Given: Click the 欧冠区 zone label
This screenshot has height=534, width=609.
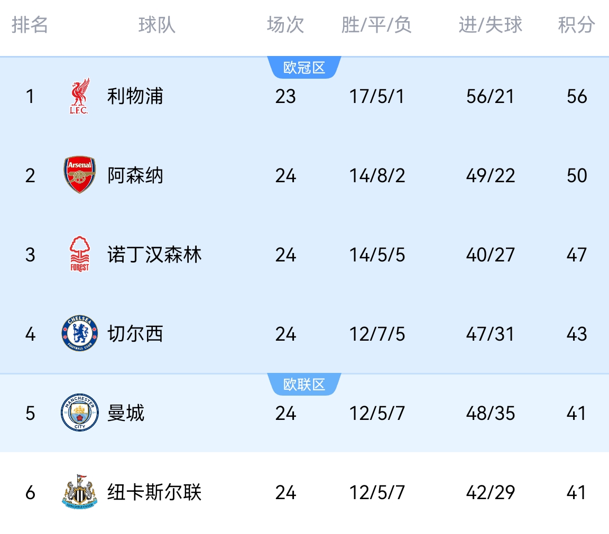Looking at the screenshot, I should click(304, 68).
